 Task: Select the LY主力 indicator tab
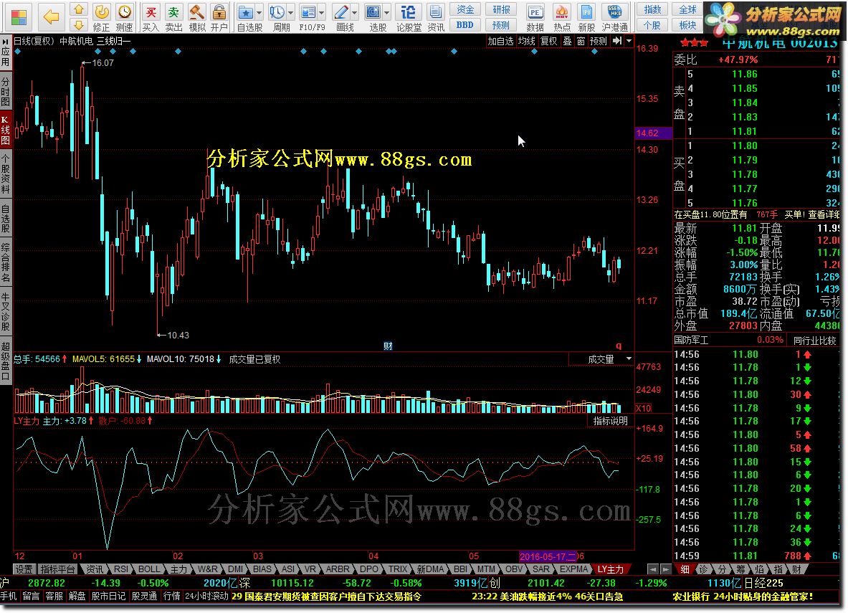click(610, 569)
